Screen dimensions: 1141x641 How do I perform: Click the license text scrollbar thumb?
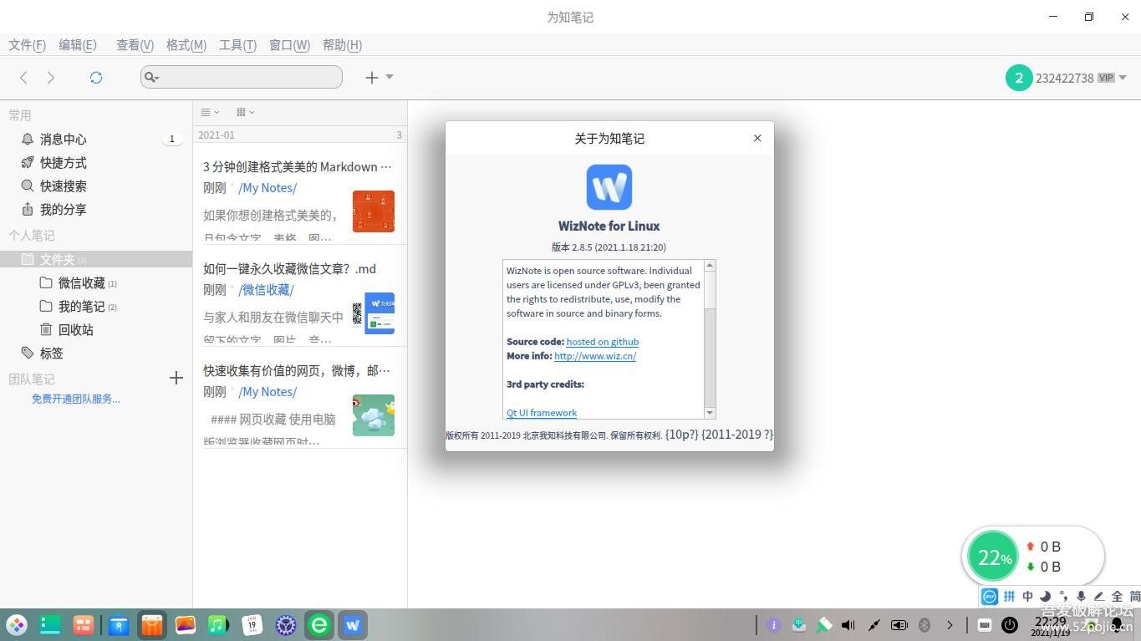[x=710, y=290]
